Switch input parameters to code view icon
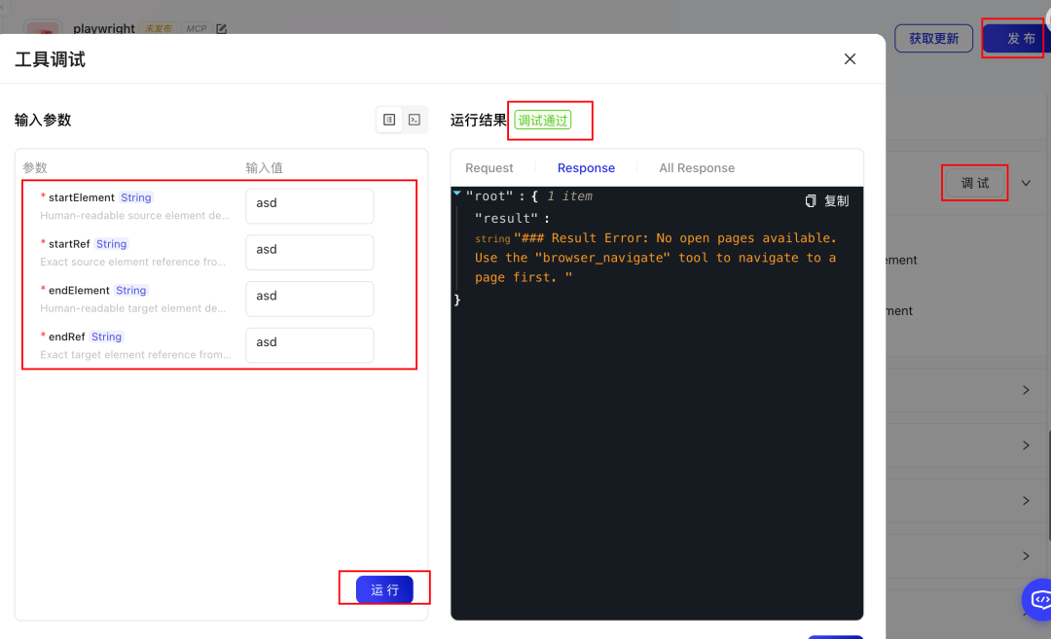Viewport: 1051px width, 639px height. (415, 120)
